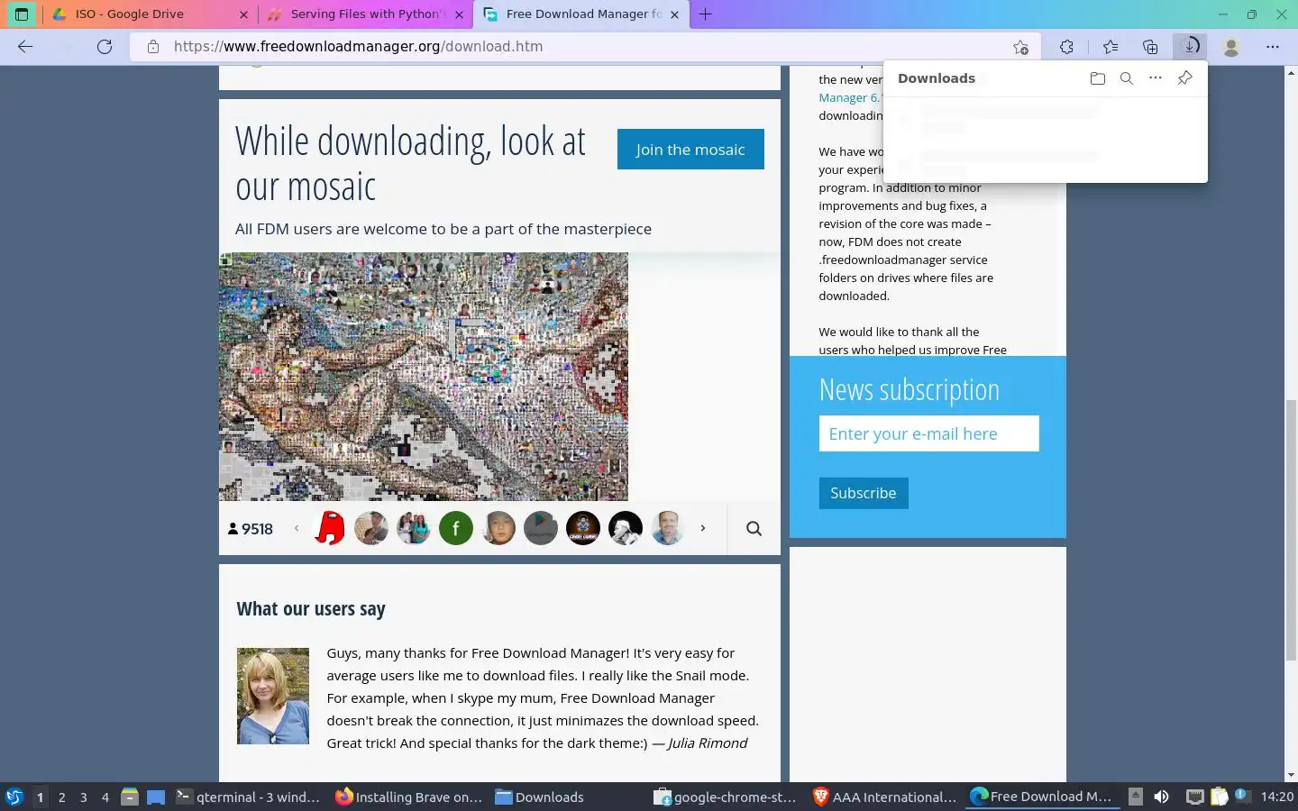This screenshot has width=1298, height=811.
Task: Click the What our users say heading
Action: (311, 609)
